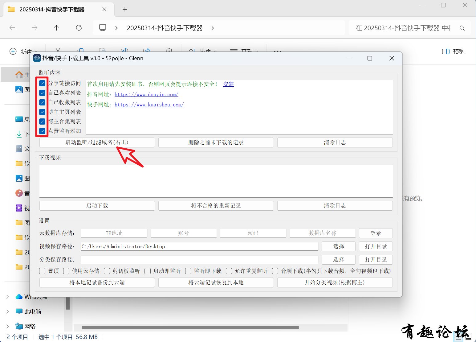Refresh the File Explorer view

(79, 28)
